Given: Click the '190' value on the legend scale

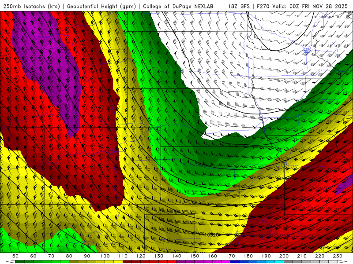Looking at the screenshot, I should click(x=266, y=256).
